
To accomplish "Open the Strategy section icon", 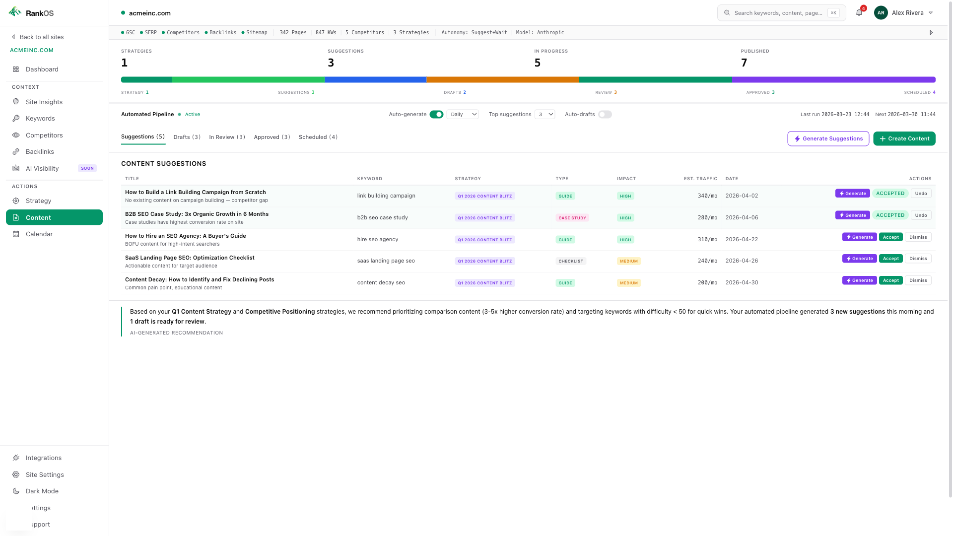I will 39,201.
